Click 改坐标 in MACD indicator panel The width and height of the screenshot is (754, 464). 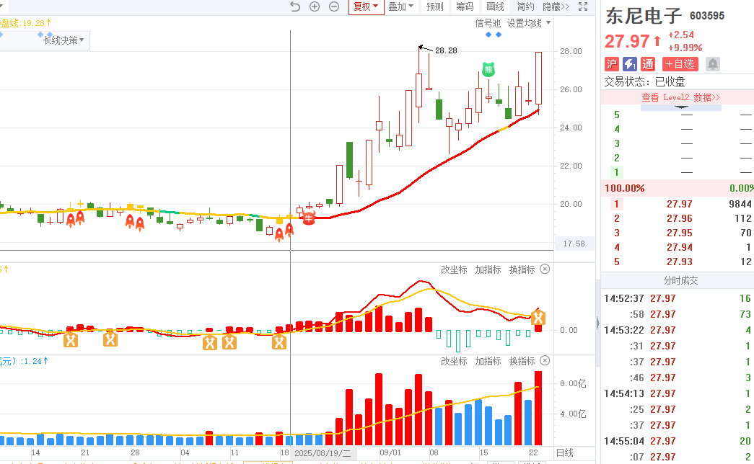pos(454,269)
